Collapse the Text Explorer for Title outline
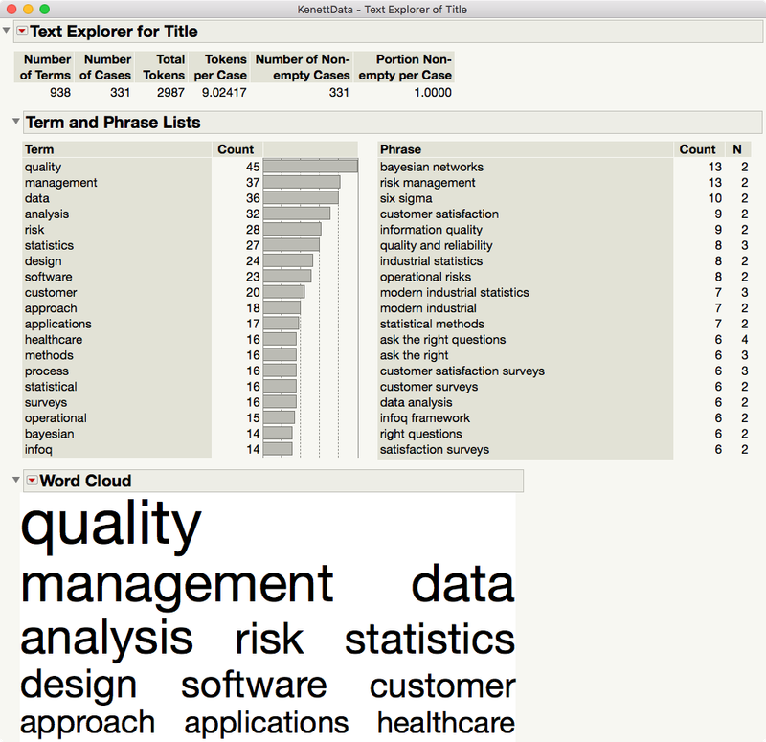The height and width of the screenshot is (742, 766). pyautogui.click(x=8, y=32)
